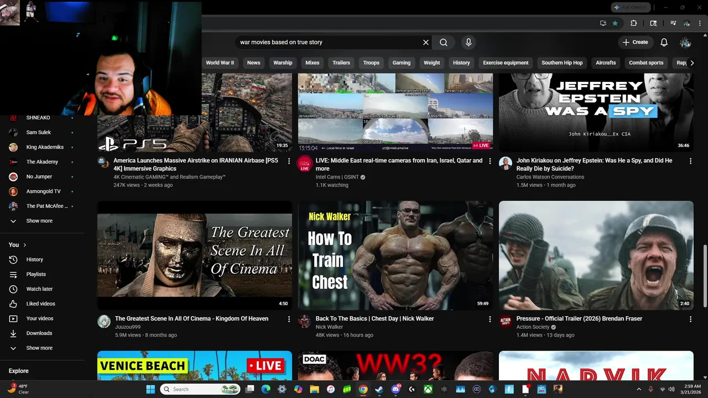Select the Trailers chip
The height and width of the screenshot is (398, 708).
341,62
